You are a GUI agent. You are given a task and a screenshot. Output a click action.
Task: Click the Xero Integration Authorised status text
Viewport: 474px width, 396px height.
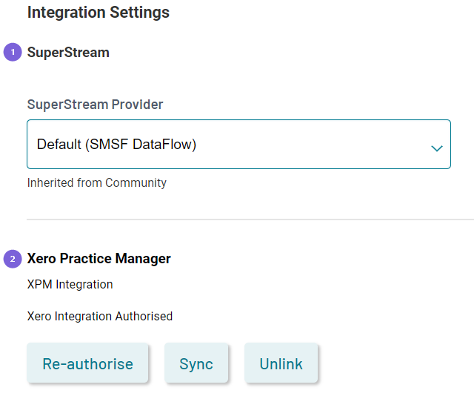click(100, 316)
